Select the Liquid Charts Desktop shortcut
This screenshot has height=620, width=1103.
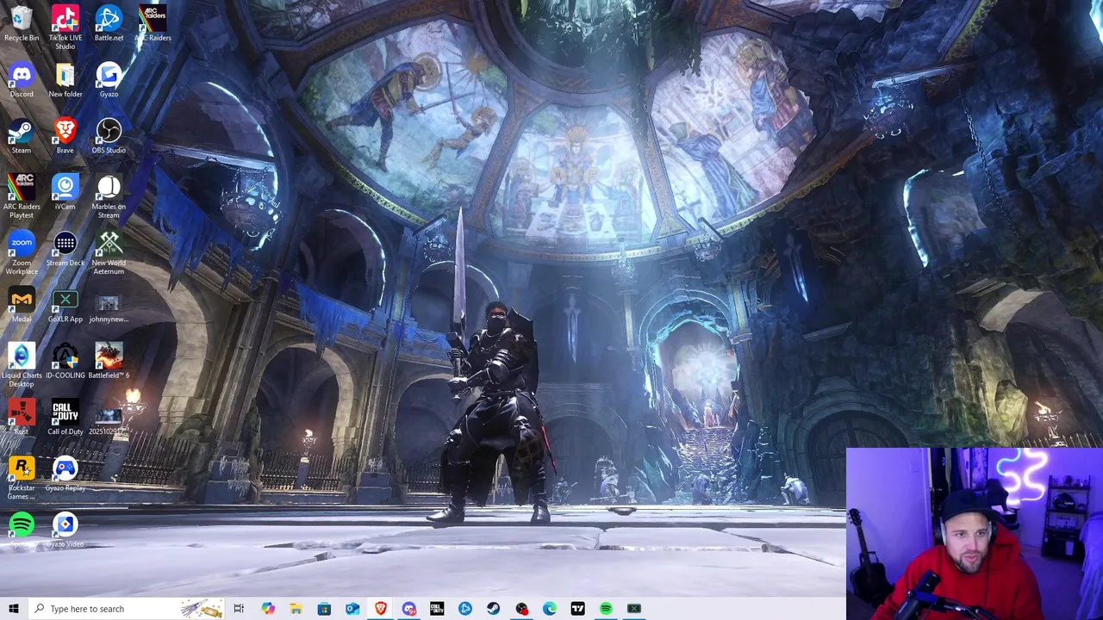[x=22, y=364]
